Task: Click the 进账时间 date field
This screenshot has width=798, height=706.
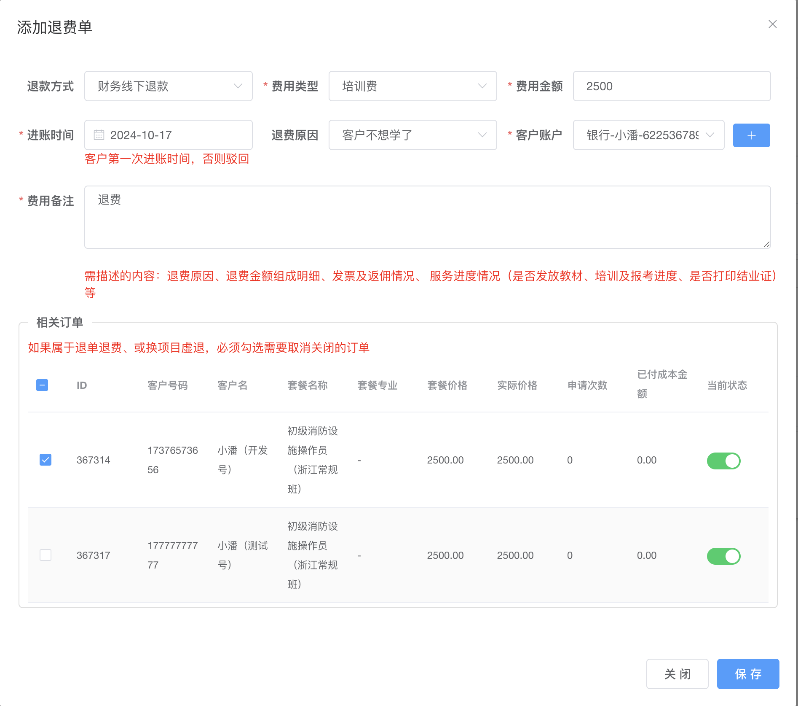Action: point(177,135)
